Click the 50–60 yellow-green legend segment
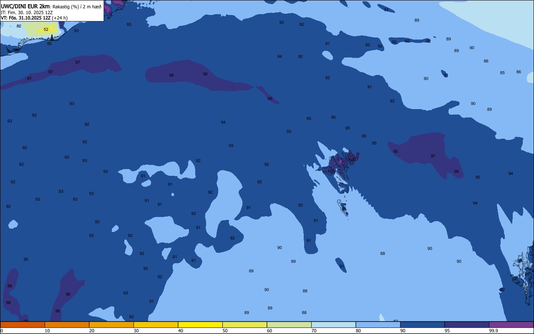Image resolution: width=534 pixels, height=334 pixels. [244, 324]
